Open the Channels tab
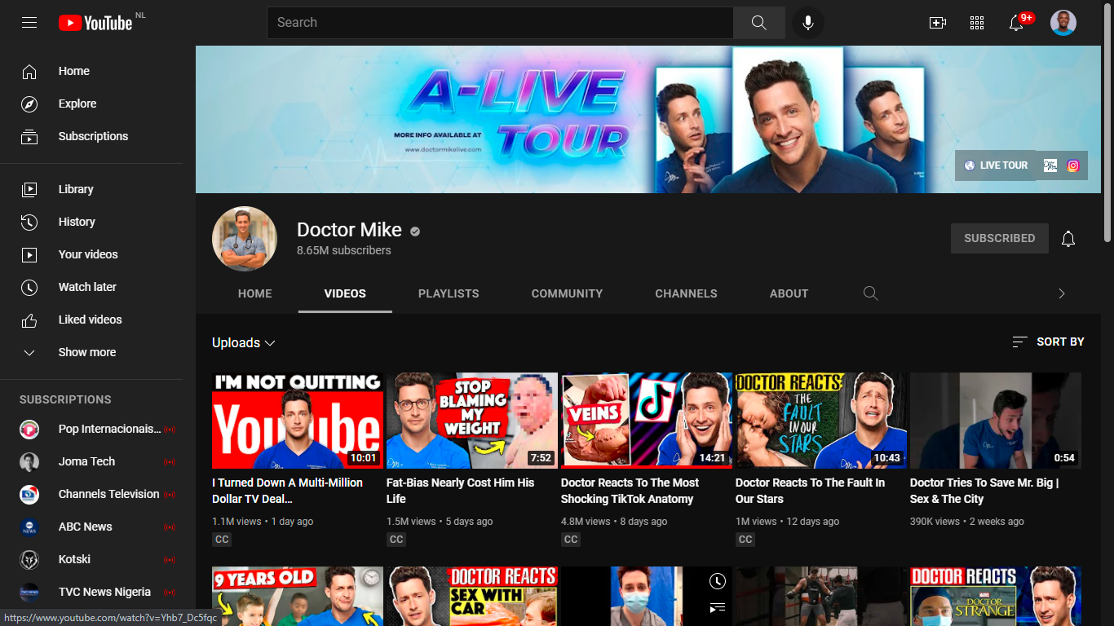 pos(687,293)
